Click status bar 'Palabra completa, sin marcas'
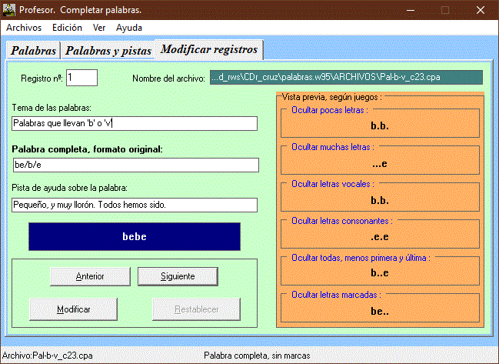This screenshot has height=364, width=499. 257,356
